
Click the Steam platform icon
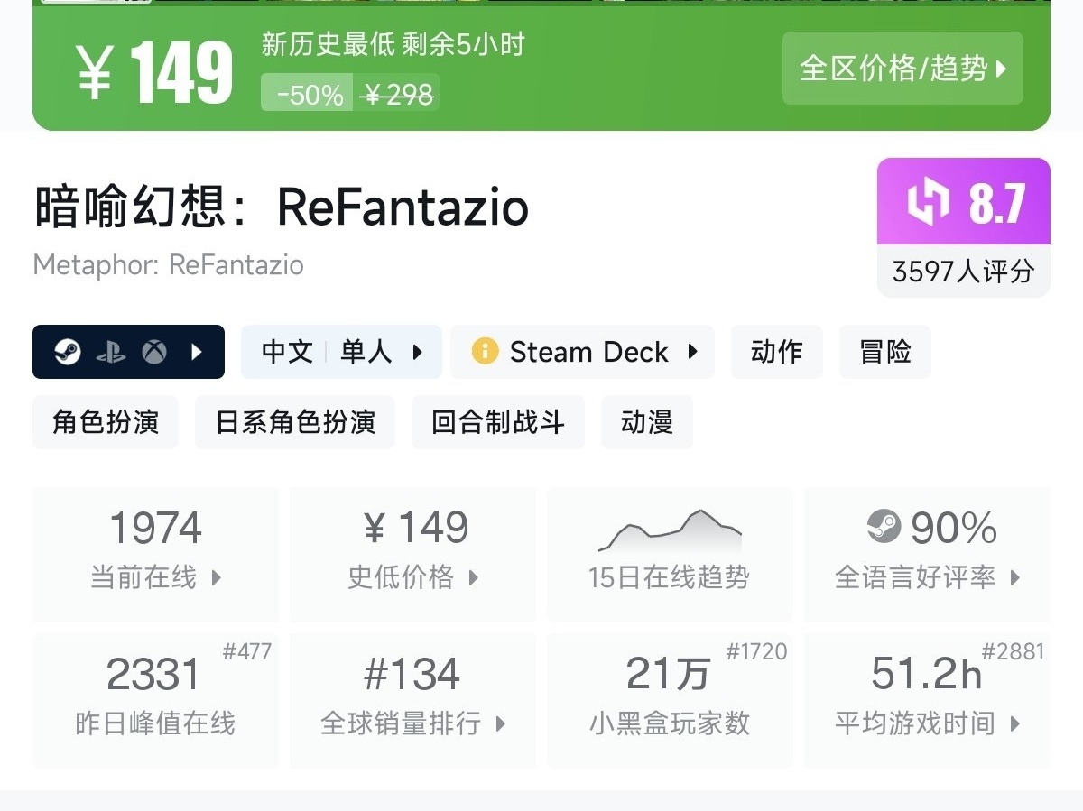[x=68, y=352]
